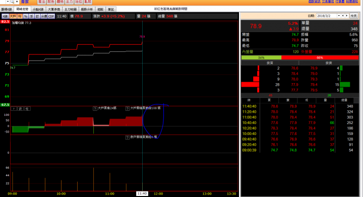The height and width of the screenshot is (197, 363).
Task: Toggle the 訂 chart option
Action: pyautogui.click(x=37, y=16)
